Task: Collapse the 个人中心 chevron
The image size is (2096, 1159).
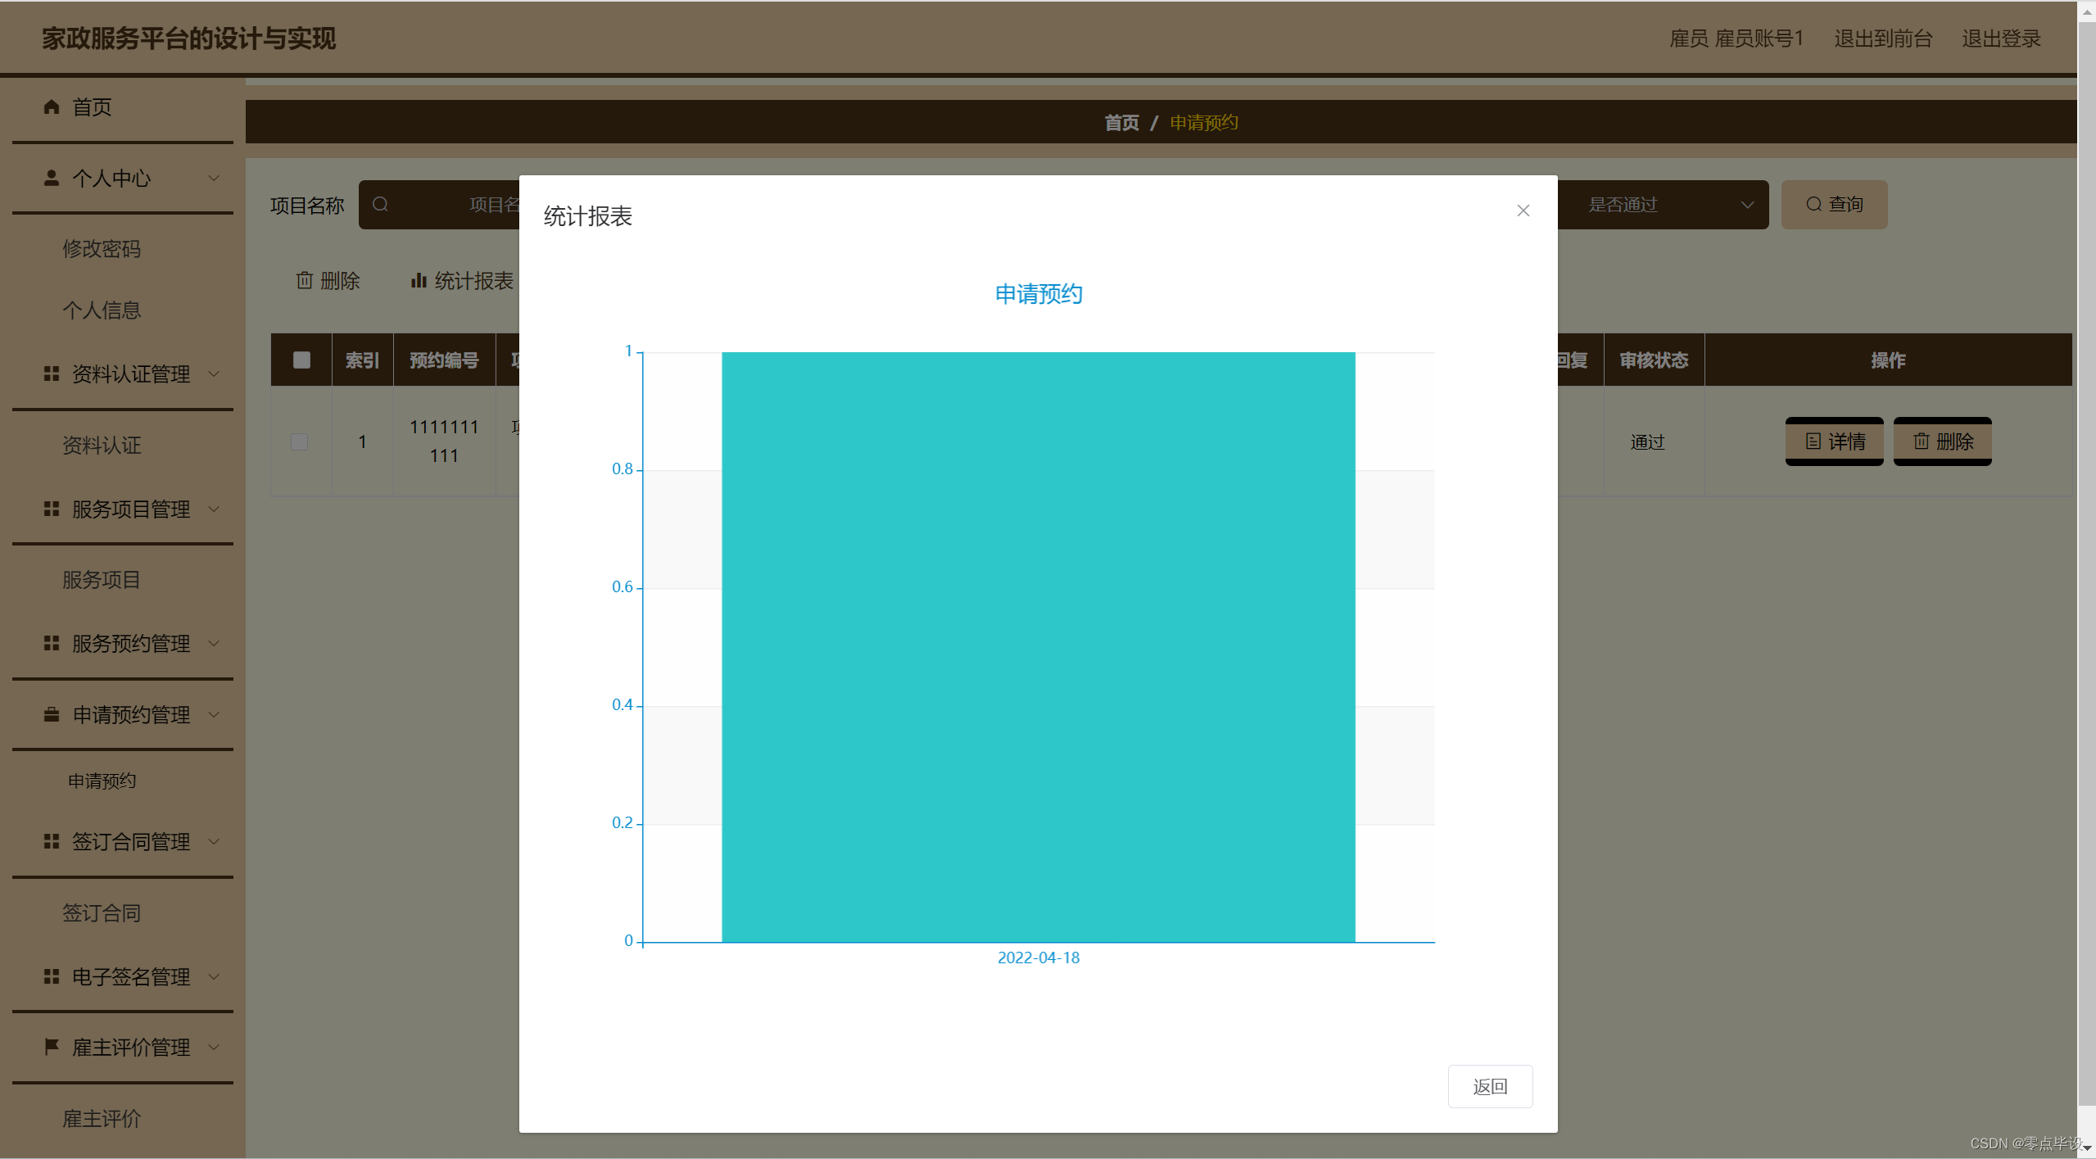Action: pos(214,178)
